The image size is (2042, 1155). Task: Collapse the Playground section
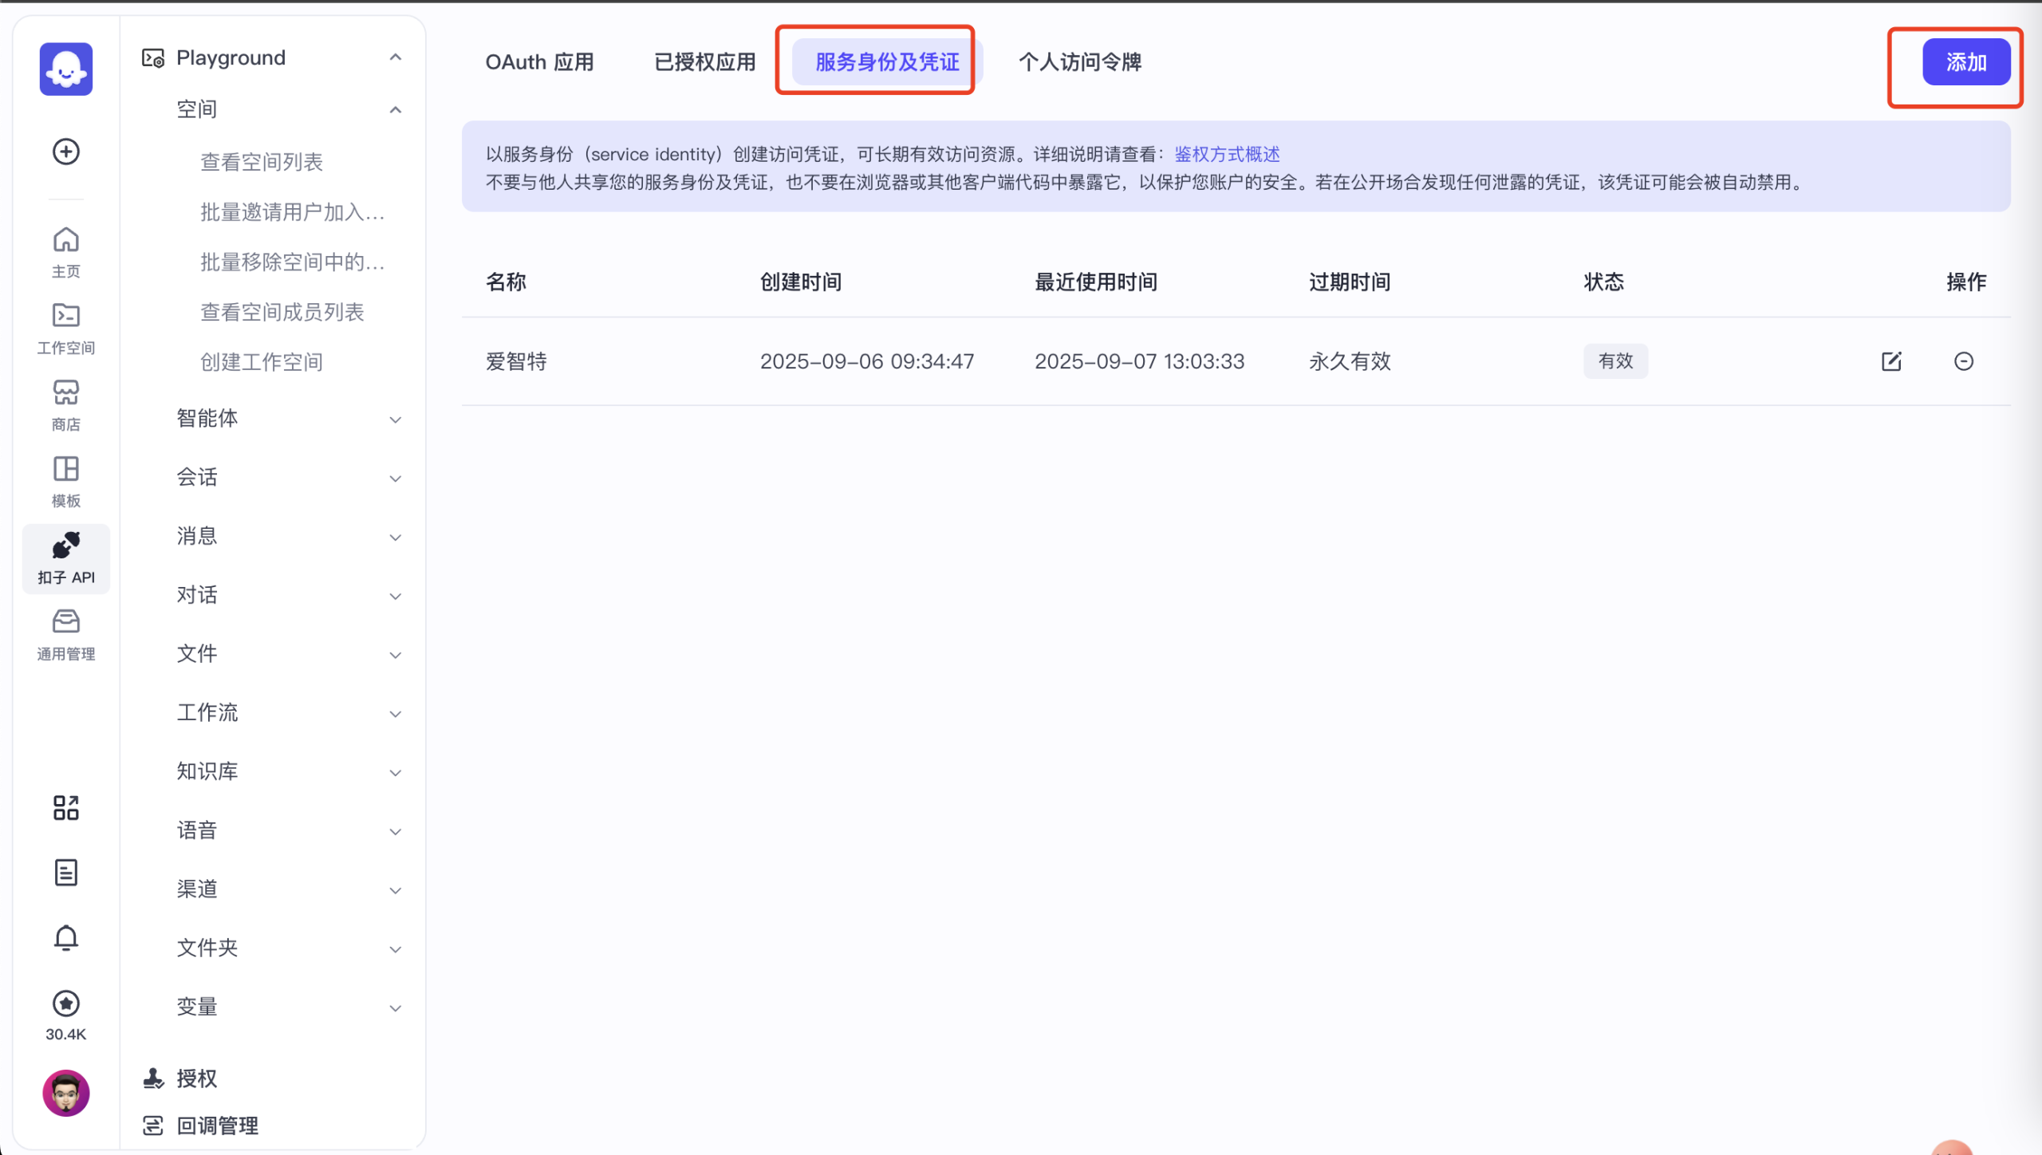(x=396, y=57)
